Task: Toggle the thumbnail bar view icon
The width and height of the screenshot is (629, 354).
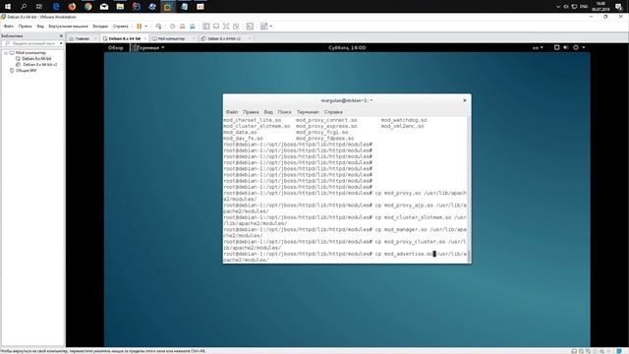Action: [x=216, y=27]
